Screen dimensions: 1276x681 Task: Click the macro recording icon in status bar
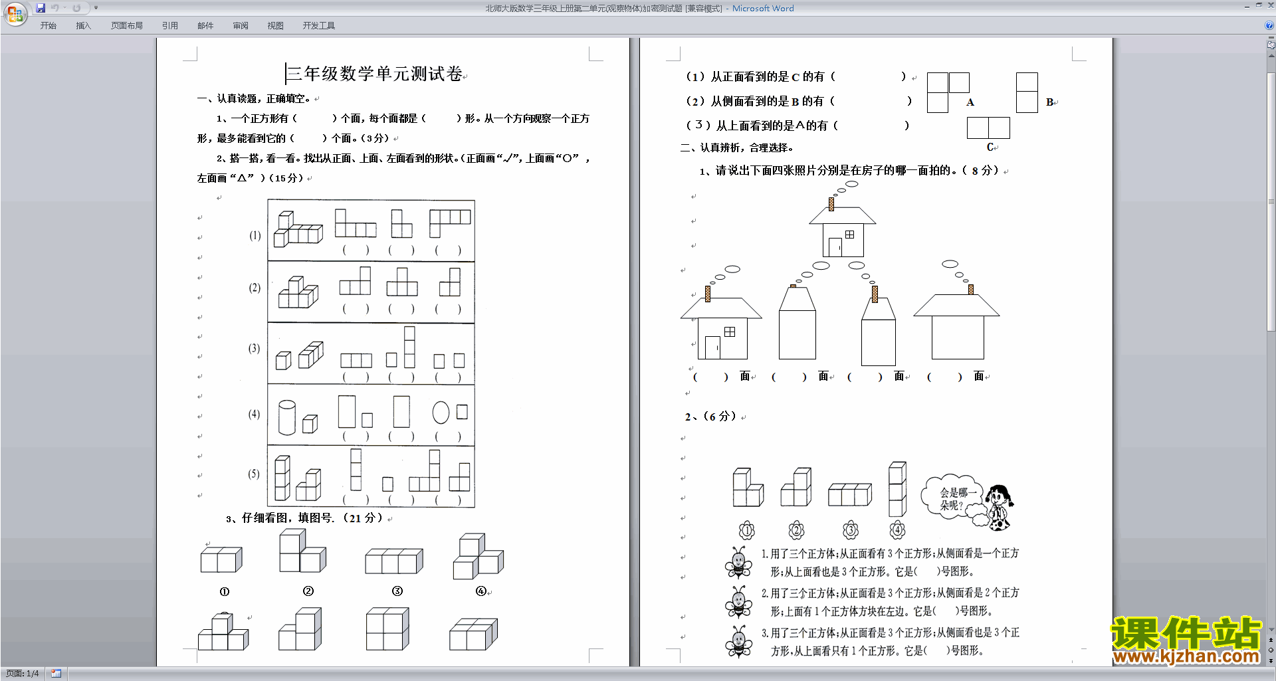[56, 674]
